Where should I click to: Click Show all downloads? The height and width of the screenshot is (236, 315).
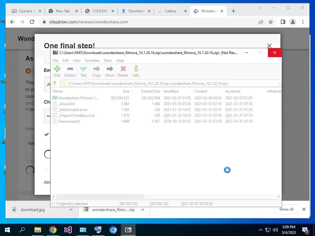(x=286, y=209)
